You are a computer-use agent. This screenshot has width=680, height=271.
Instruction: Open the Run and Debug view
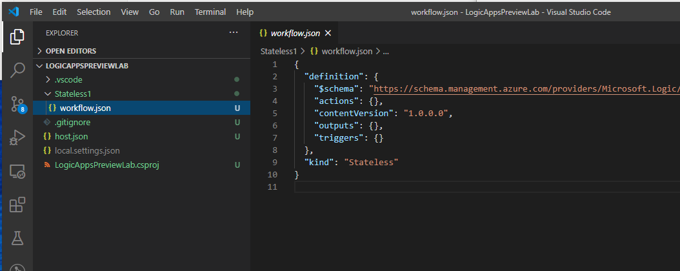pyautogui.click(x=17, y=137)
